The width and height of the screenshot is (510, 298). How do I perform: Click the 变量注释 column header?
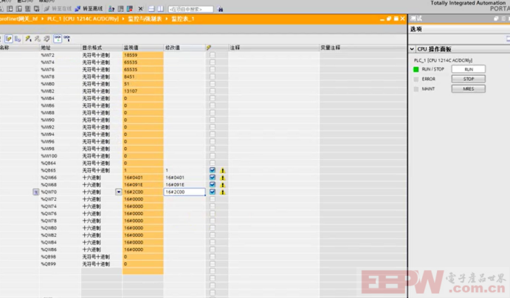pos(363,48)
